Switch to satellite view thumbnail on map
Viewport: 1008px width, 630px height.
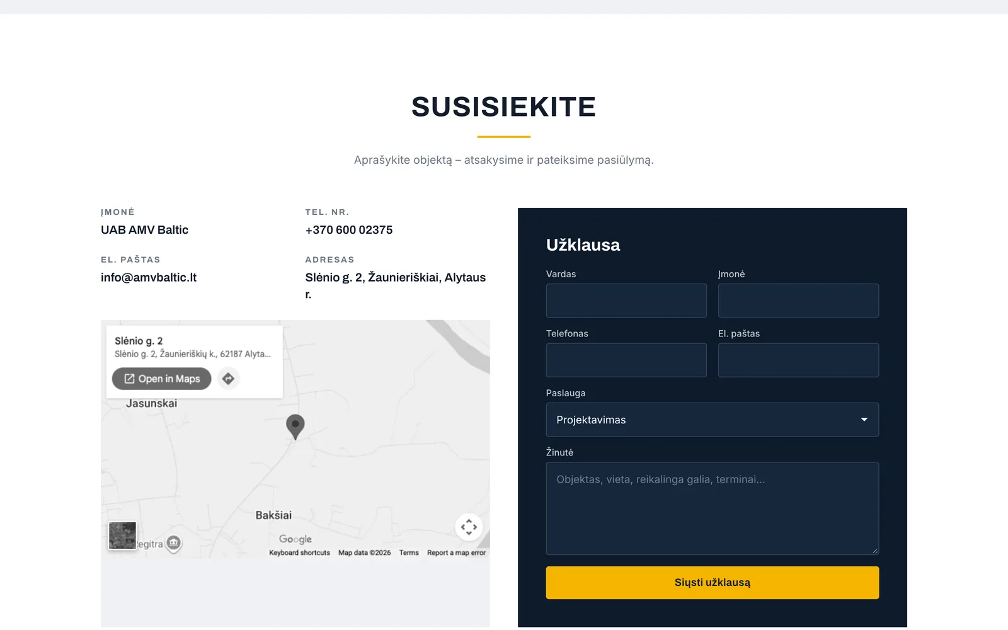pyautogui.click(x=122, y=535)
